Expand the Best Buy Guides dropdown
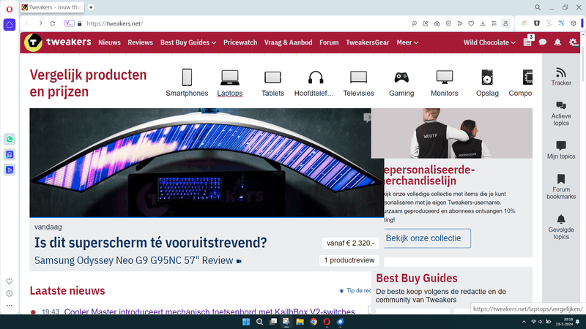 pyautogui.click(x=188, y=42)
